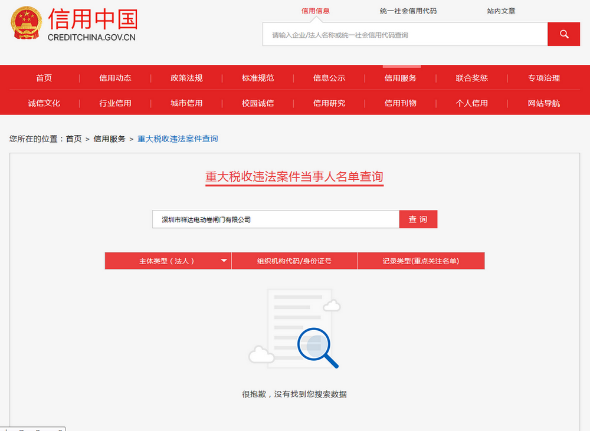Go to 政策法规 menu
This screenshot has width=590, height=431.
pyautogui.click(x=186, y=78)
